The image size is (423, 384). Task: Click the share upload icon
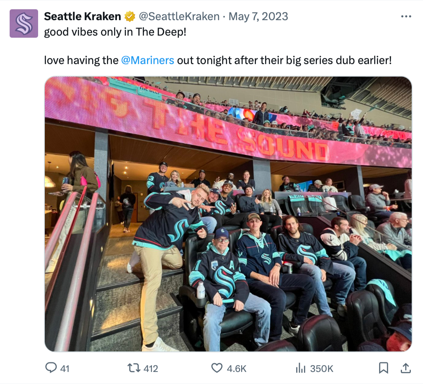coord(405,368)
